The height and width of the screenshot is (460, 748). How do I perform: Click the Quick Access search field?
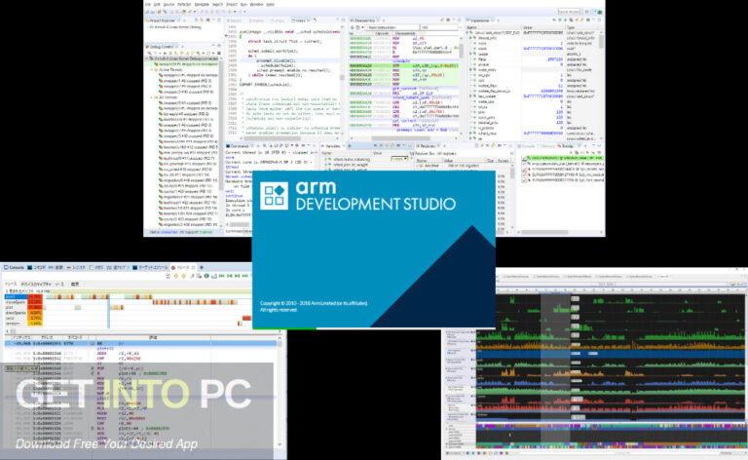[x=569, y=12]
